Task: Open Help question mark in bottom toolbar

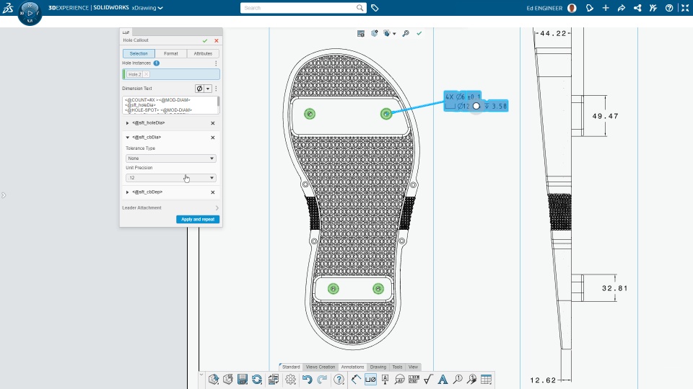Action: tap(339, 380)
